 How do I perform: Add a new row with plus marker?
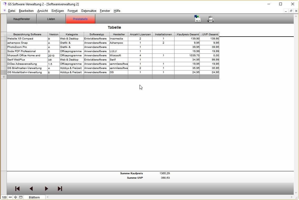coord(4,77)
